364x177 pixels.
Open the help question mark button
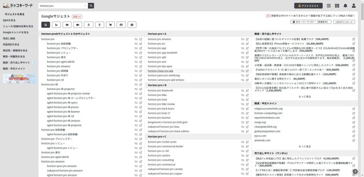click(x=355, y=171)
